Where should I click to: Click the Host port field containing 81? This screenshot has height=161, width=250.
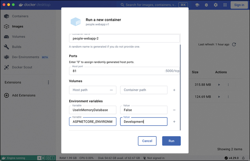coord(116,71)
